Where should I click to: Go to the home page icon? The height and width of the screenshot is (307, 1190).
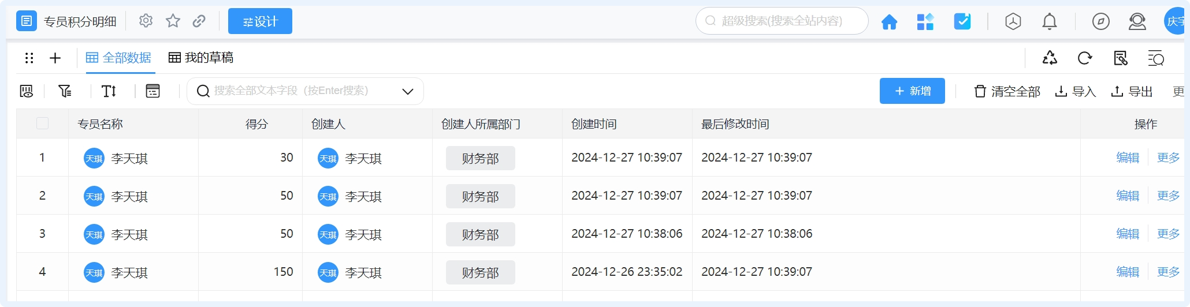coord(889,22)
